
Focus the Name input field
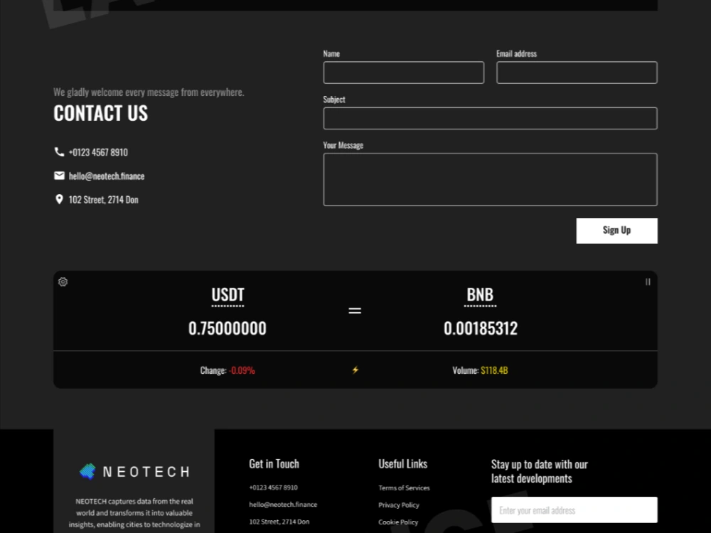(x=404, y=72)
